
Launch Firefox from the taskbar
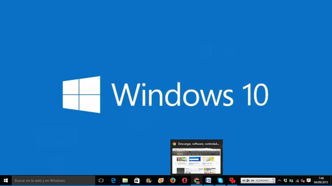click(173, 181)
